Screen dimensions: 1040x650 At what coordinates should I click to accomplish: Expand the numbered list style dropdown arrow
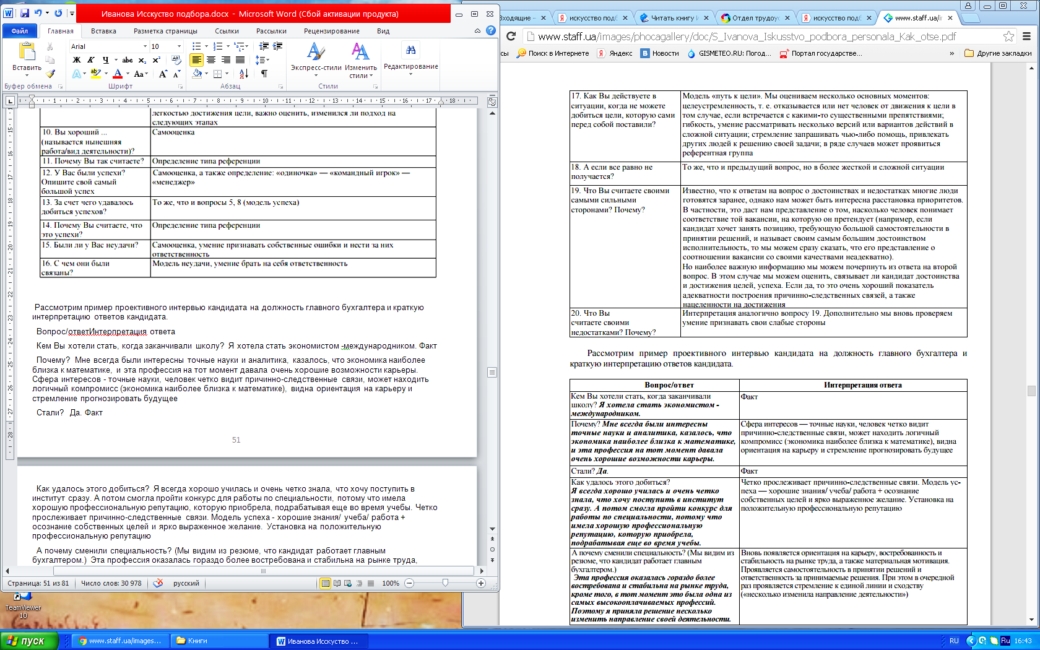pos(228,46)
